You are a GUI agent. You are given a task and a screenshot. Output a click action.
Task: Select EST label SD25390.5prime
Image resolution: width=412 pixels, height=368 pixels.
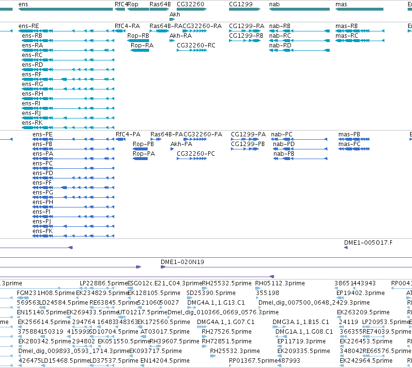[x=211, y=293]
